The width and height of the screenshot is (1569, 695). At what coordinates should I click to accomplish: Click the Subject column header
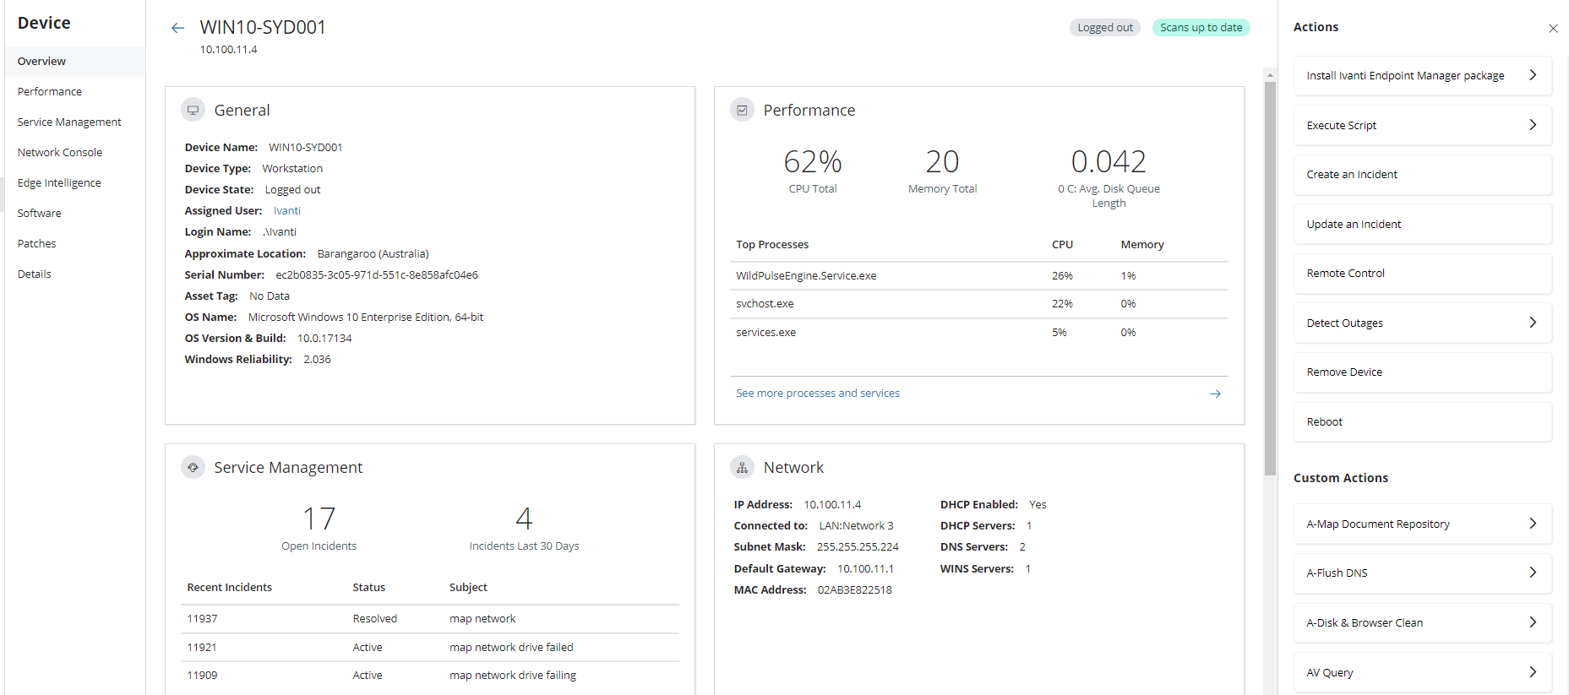tap(468, 588)
